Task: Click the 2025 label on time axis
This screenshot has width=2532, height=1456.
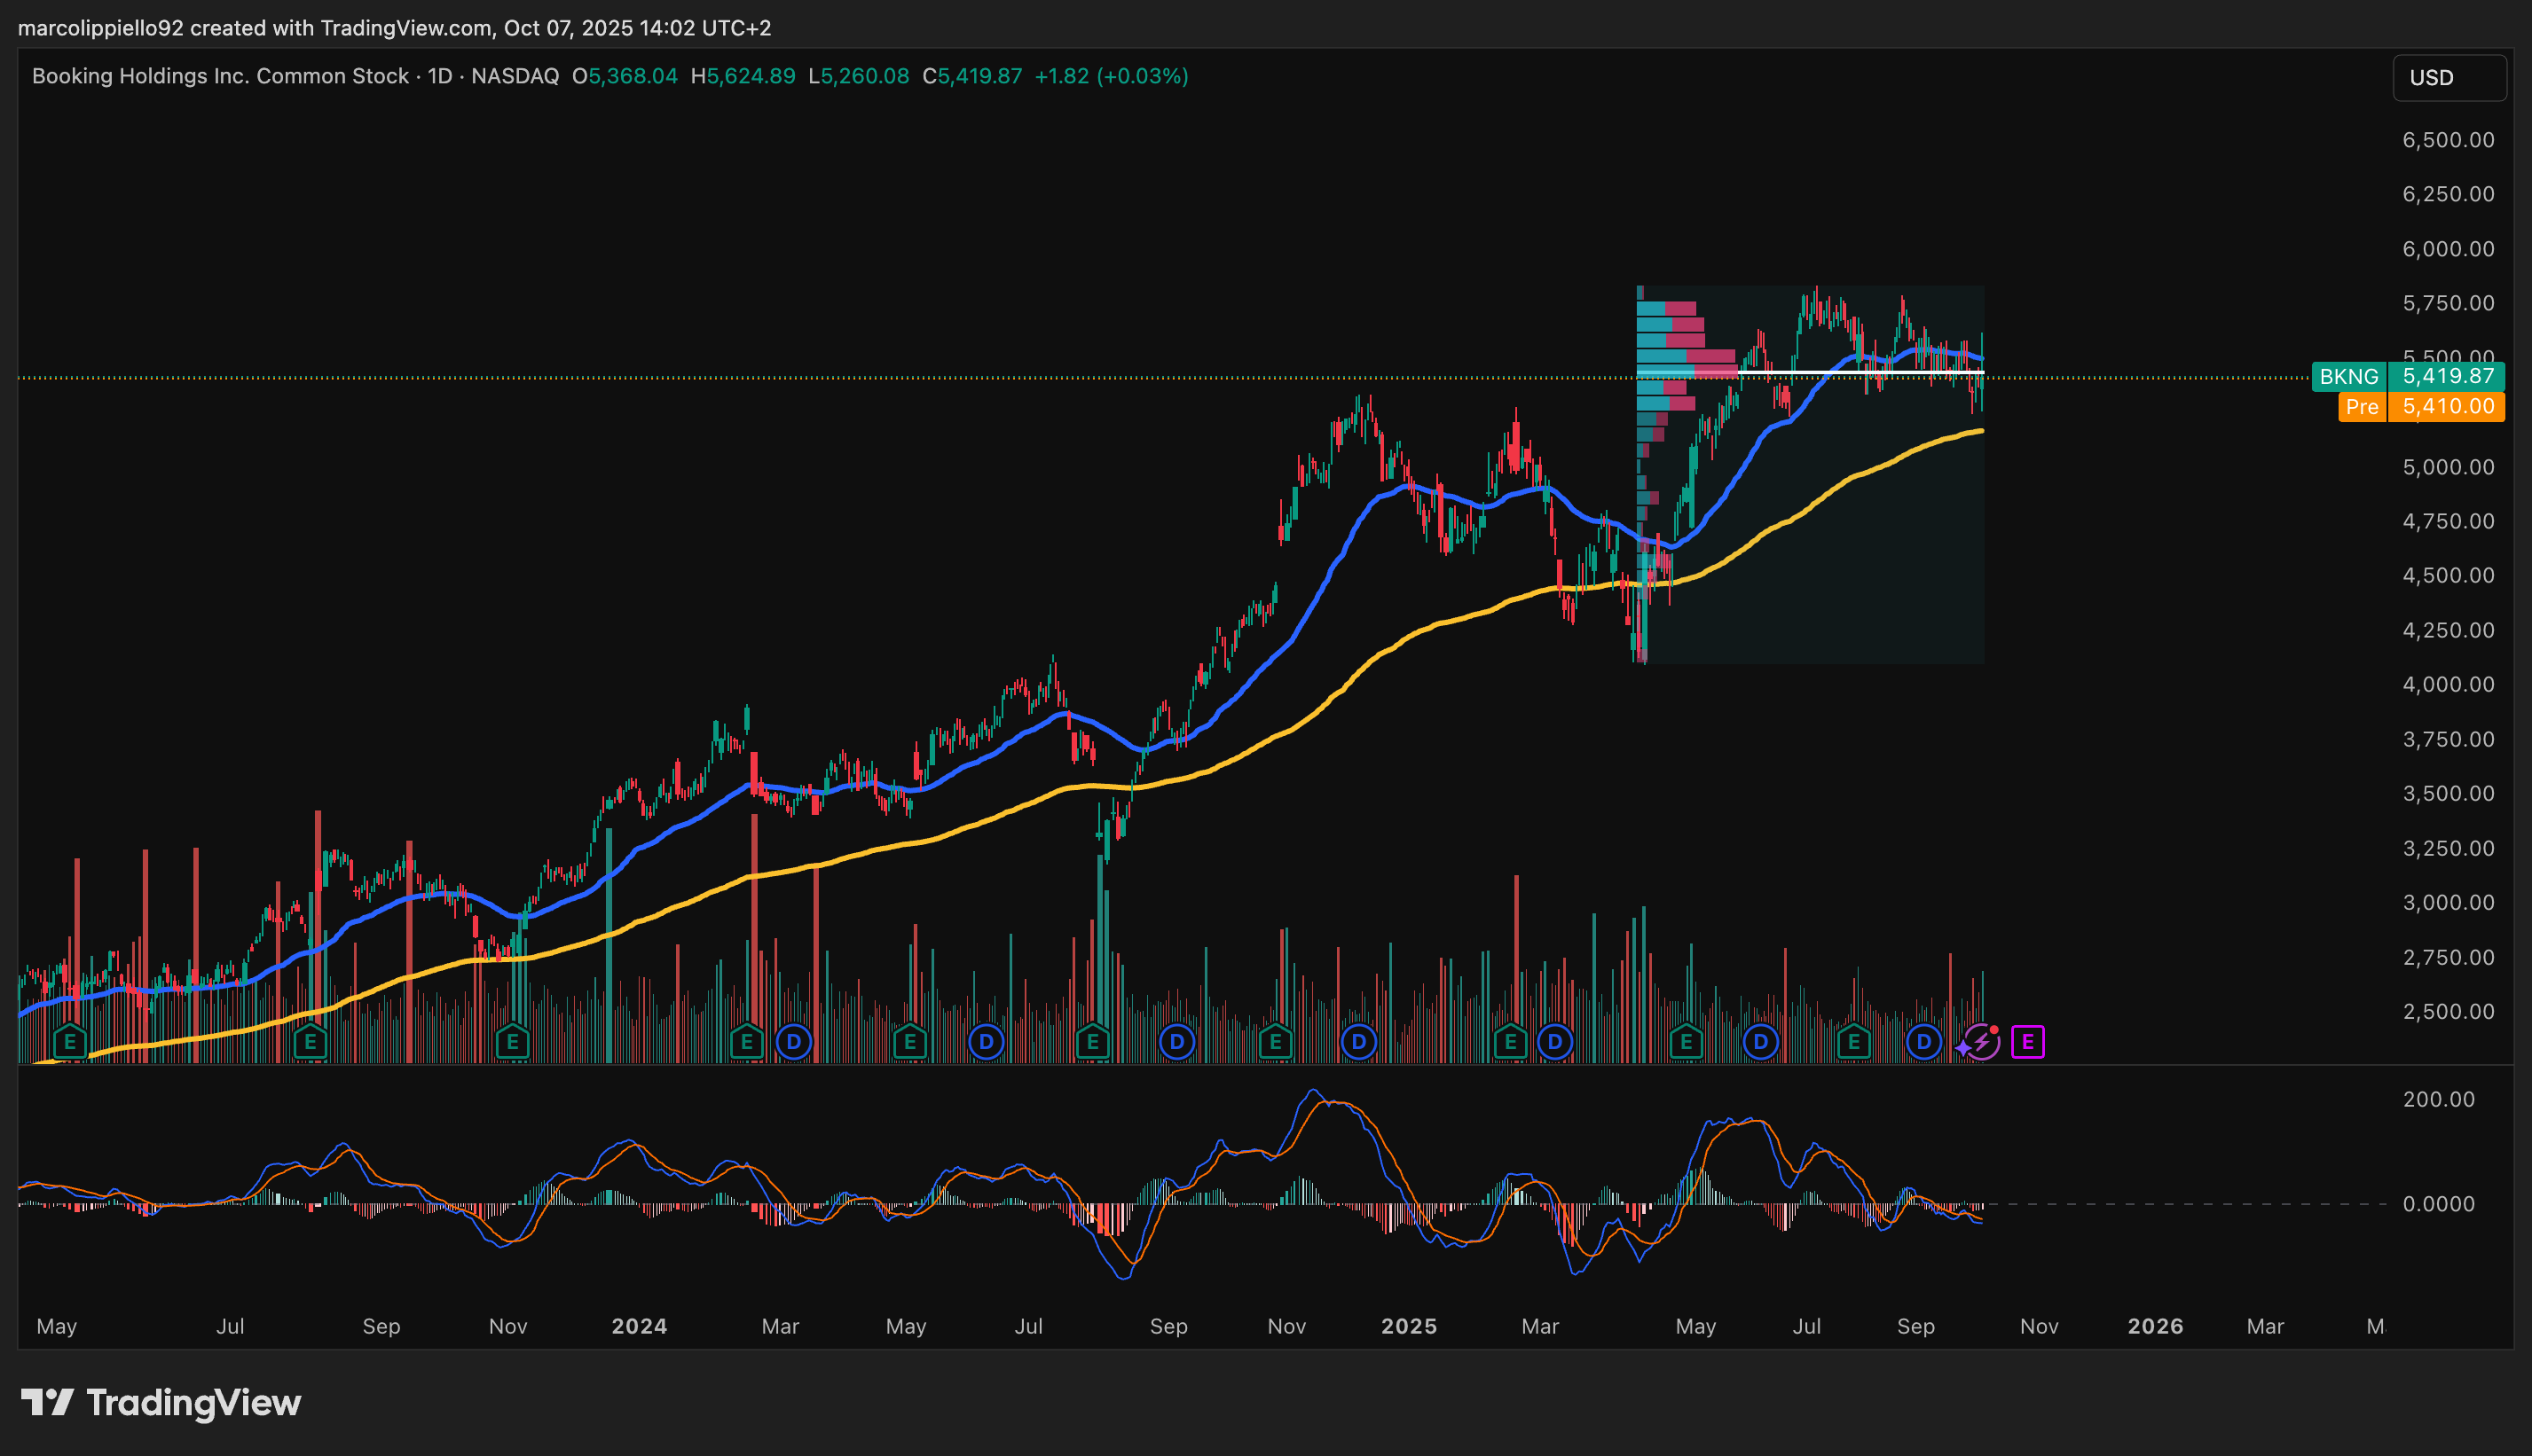Action: [x=1409, y=1326]
